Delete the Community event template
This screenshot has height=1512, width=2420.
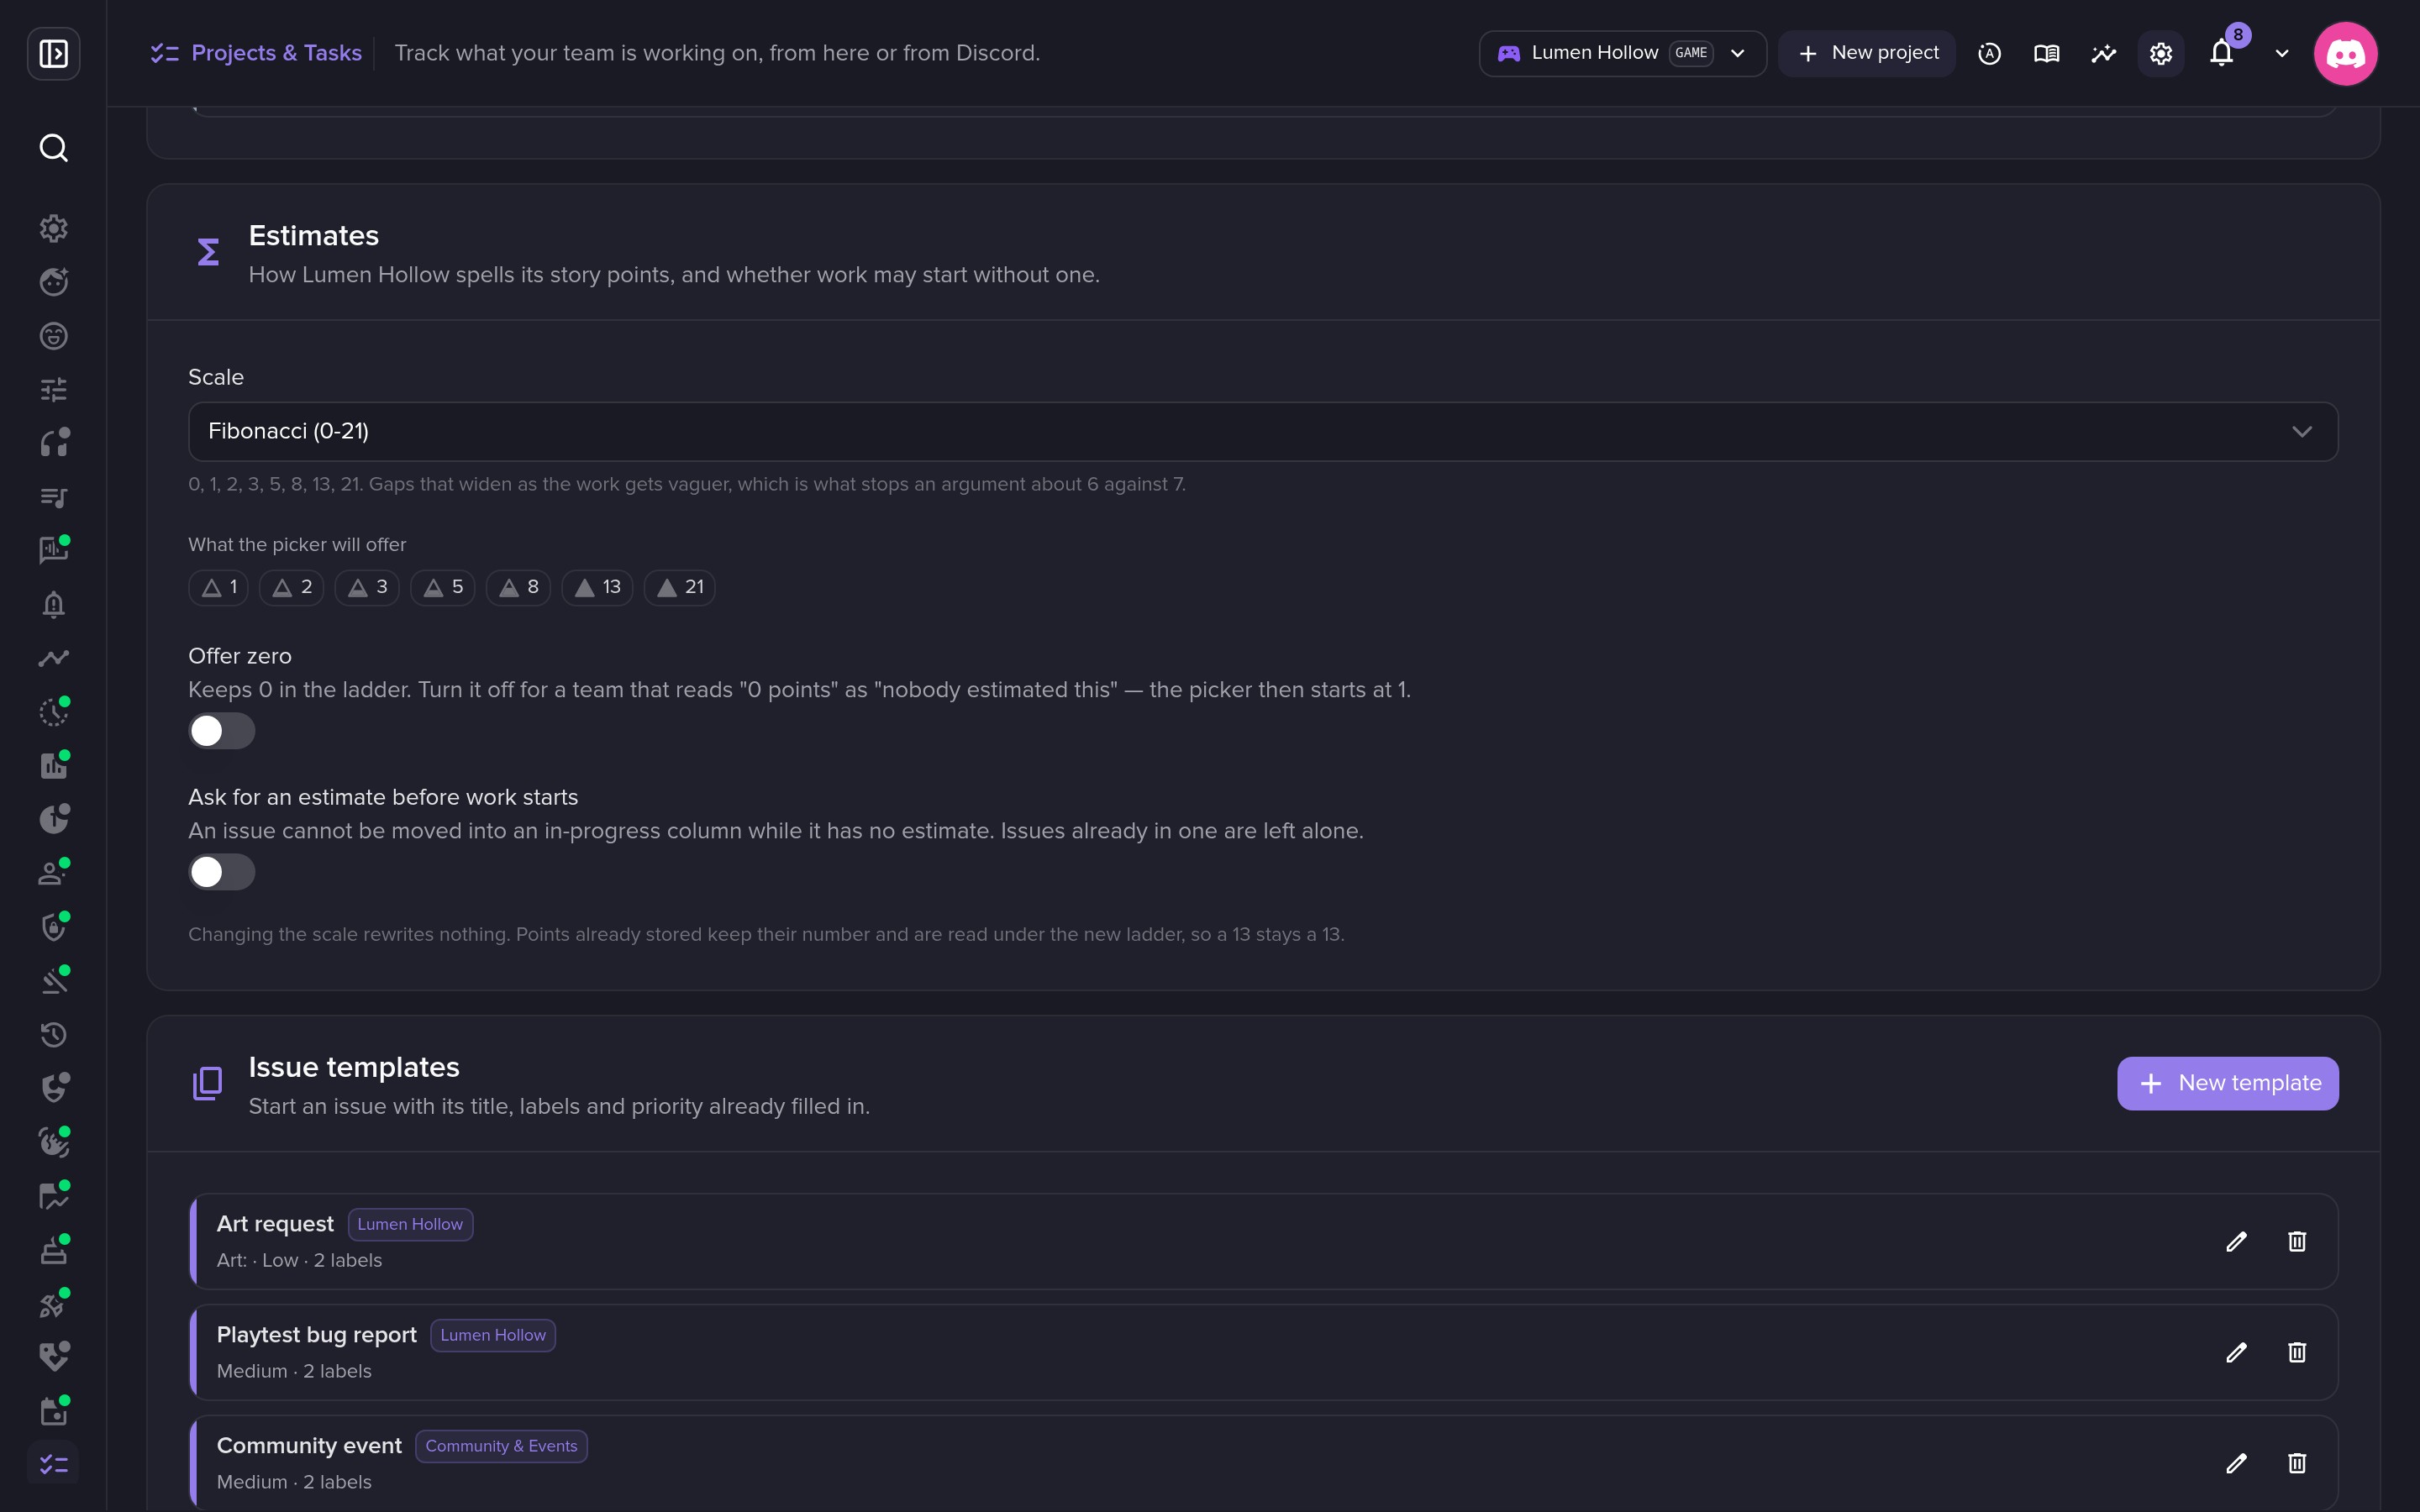[2297, 1463]
